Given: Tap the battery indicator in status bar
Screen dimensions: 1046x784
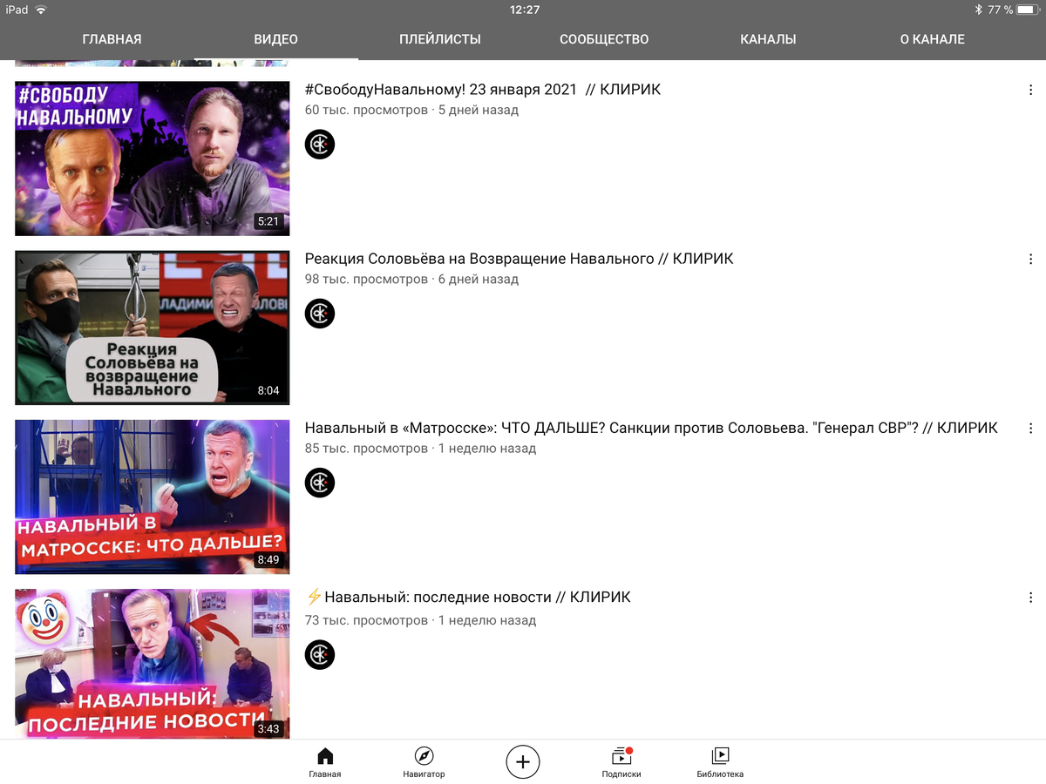Looking at the screenshot, I should (x=1029, y=10).
